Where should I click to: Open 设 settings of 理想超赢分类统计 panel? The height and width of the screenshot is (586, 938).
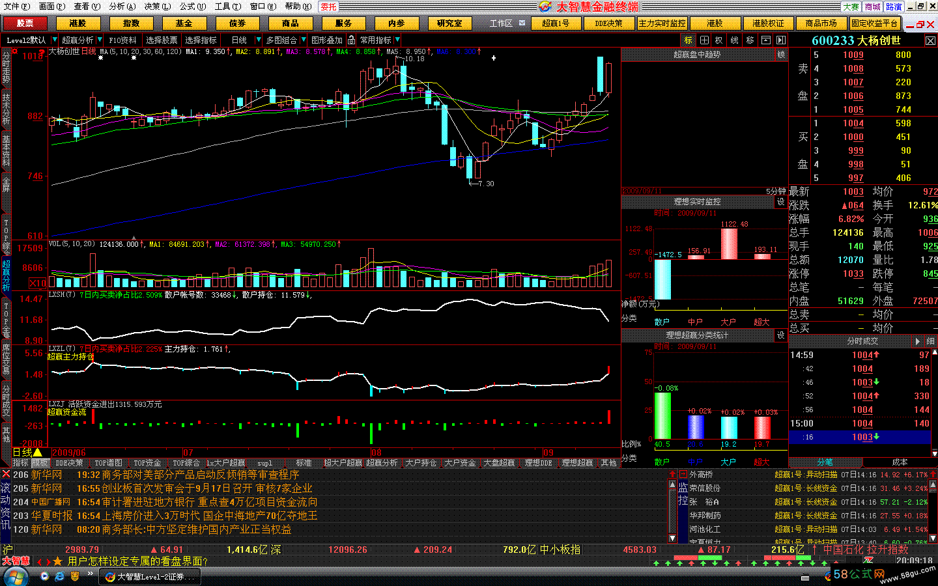[x=781, y=335]
